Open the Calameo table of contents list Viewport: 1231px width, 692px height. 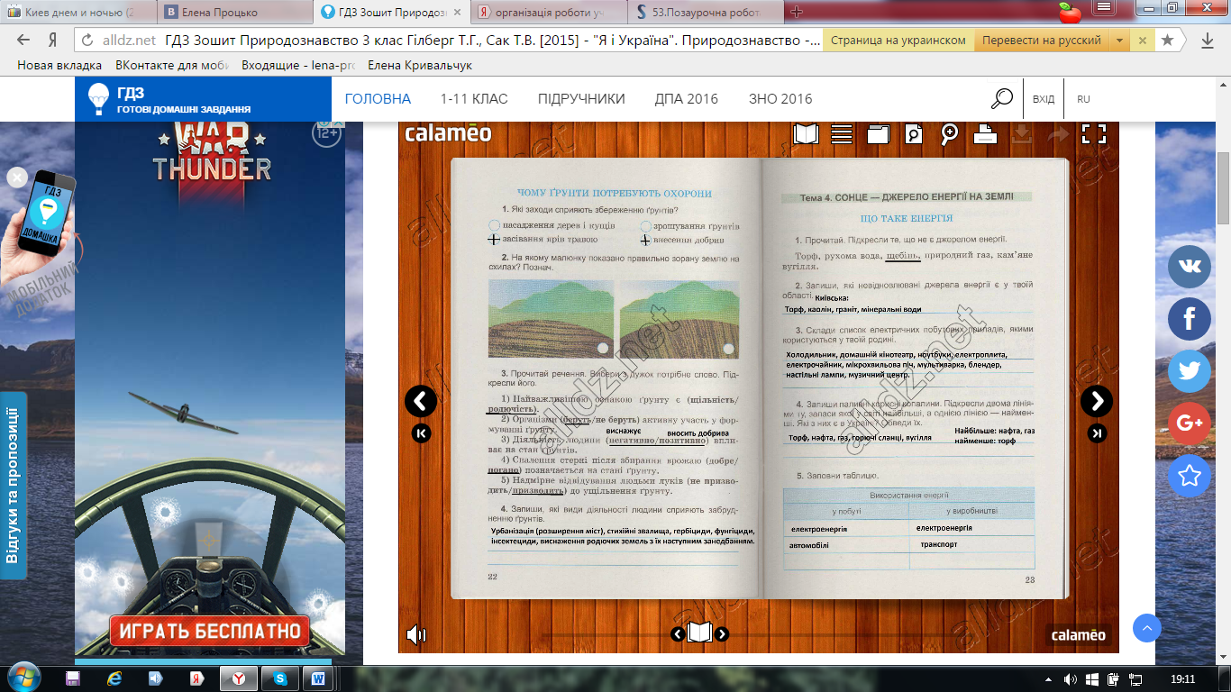coord(842,134)
